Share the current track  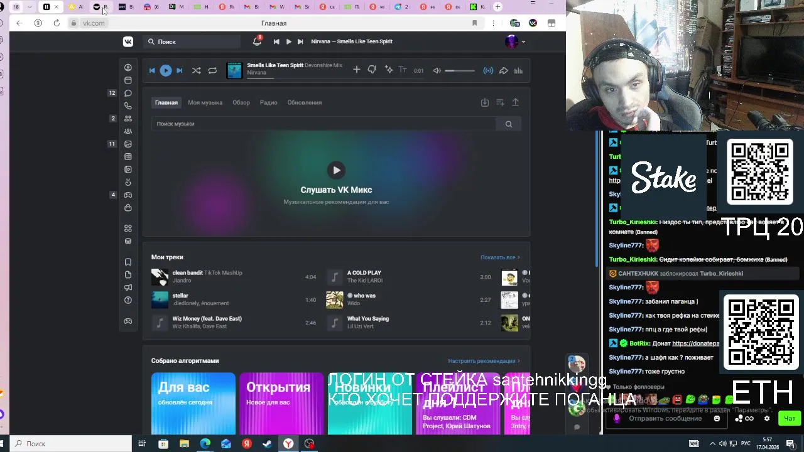point(503,70)
